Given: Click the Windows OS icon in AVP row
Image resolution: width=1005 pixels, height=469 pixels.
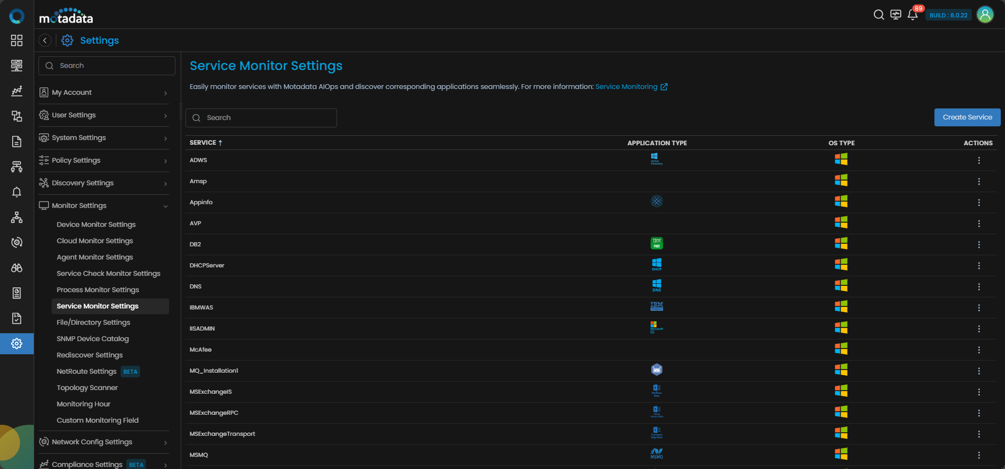Looking at the screenshot, I should point(841,223).
